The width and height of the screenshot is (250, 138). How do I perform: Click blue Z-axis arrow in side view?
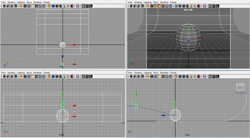(163, 115)
